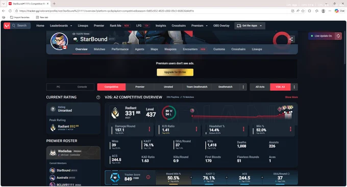Select the V26: A2 act filter
The width and height of the screenshot is (347, 187).
[x=280, y=87]
